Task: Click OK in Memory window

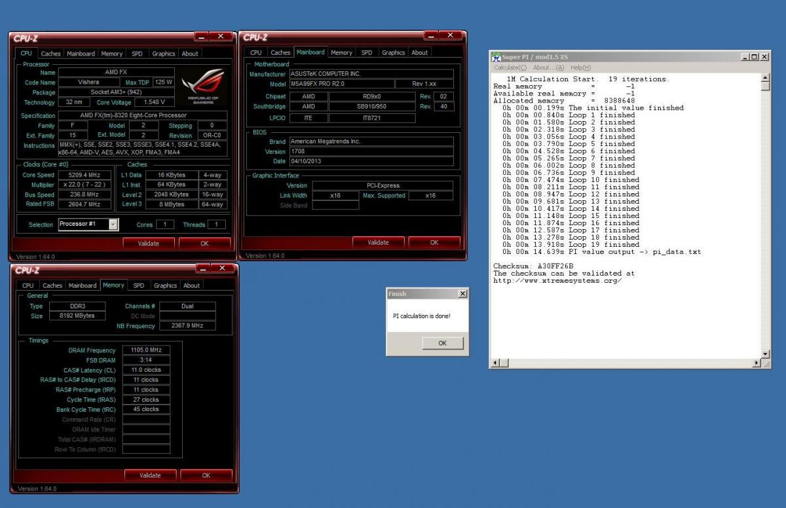Action: [x=206, y=475]
